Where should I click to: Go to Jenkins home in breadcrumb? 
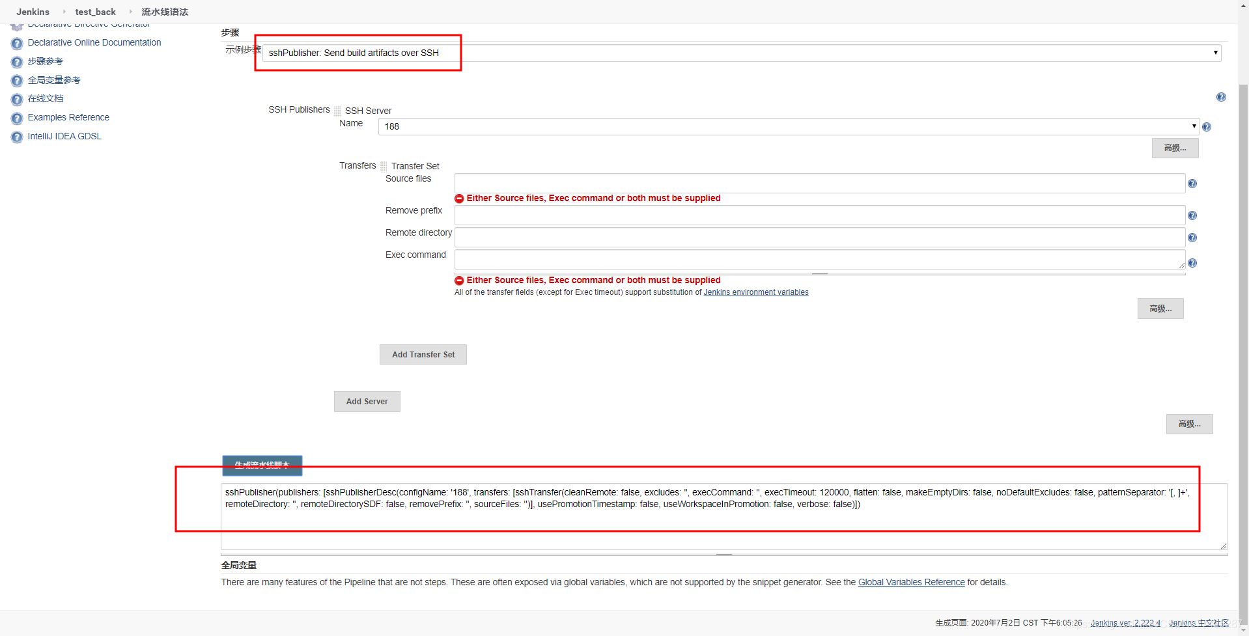[x=33, y=12]
